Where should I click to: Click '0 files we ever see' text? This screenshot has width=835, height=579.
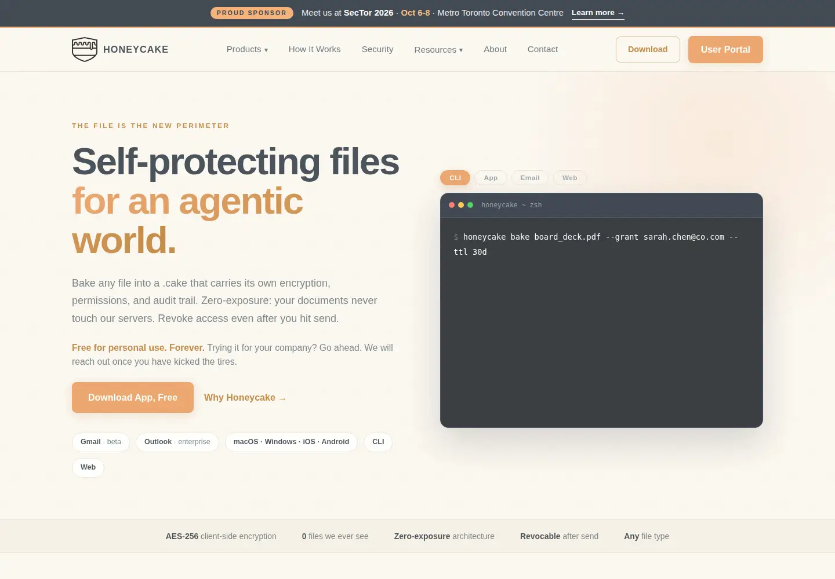click(335, 536)
